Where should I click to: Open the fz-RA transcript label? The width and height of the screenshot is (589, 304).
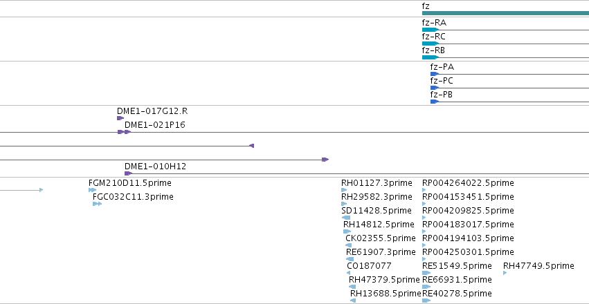coord(434,23)
